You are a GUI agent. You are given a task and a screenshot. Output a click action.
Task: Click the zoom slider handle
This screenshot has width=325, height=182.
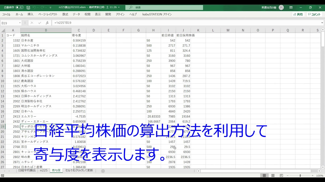[x=300, y=176]
